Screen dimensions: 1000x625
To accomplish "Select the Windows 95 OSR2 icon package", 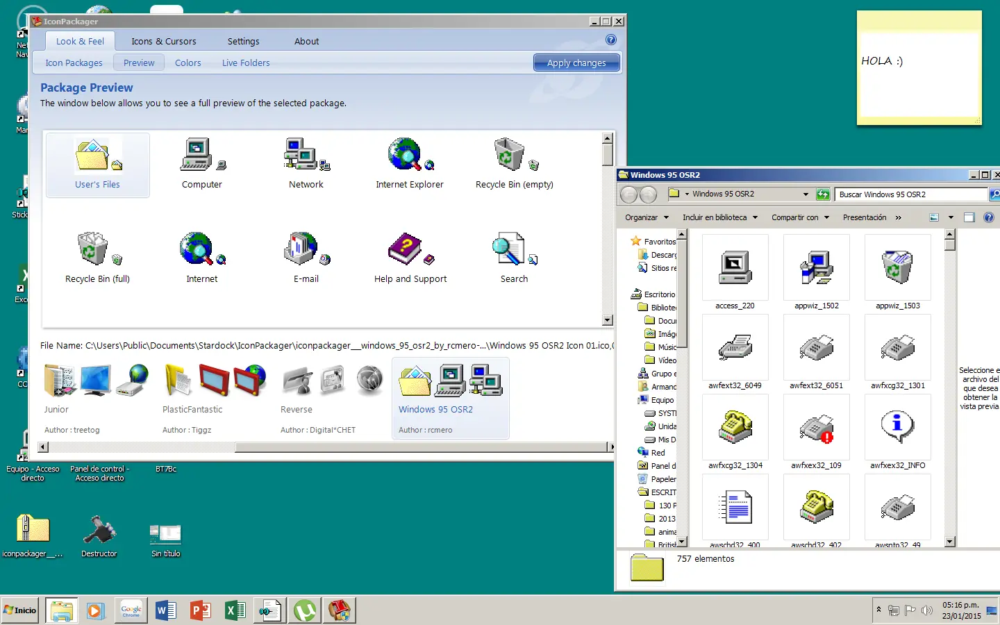I will 451,398.
